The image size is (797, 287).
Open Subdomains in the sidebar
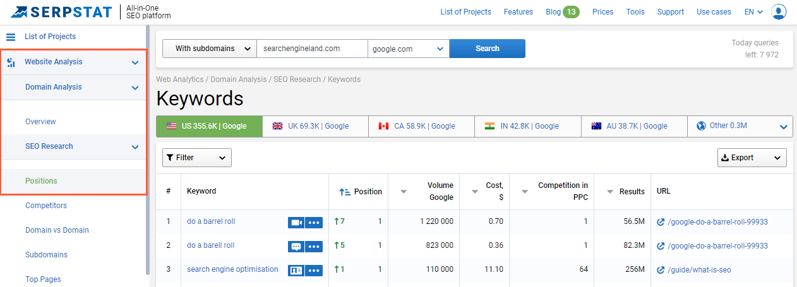(46, 255)
